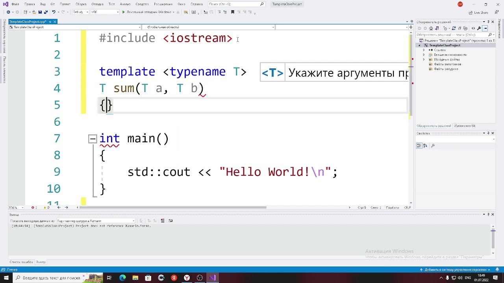
Task: Click the Home icon in Solution Explorer
Action: (x=431, y=28)
